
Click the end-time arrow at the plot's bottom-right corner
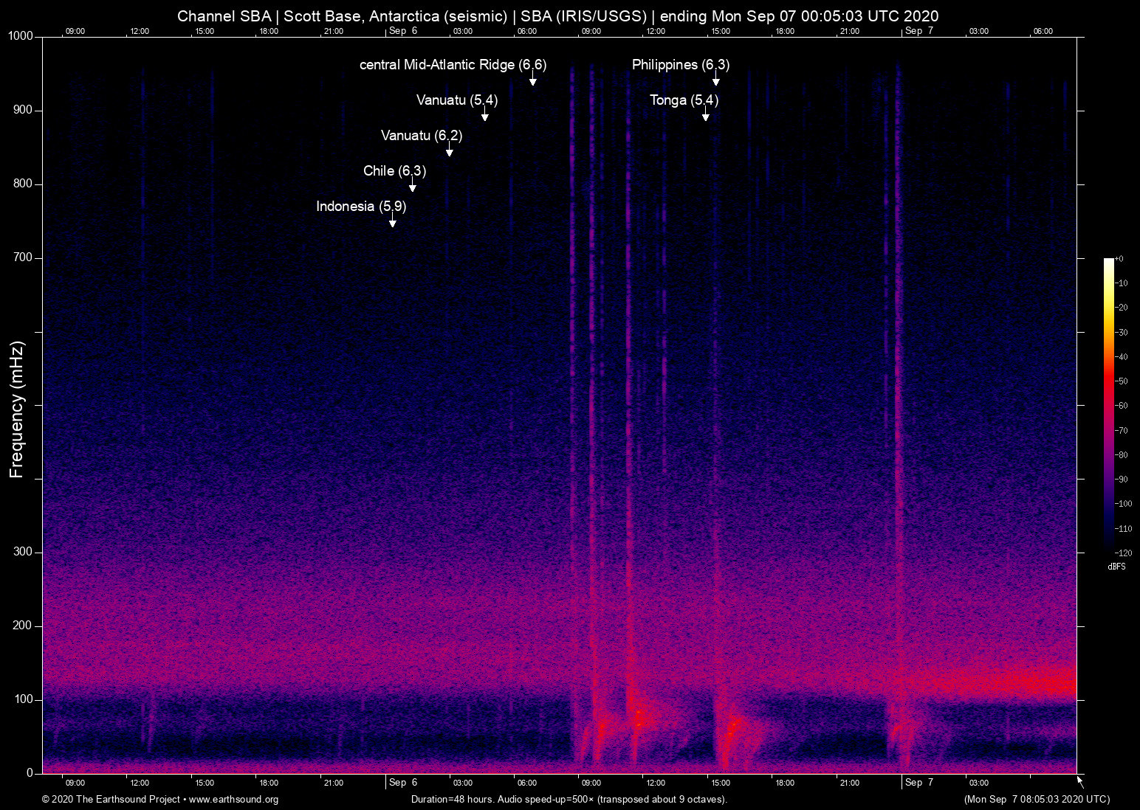(x=1080, y=781)
